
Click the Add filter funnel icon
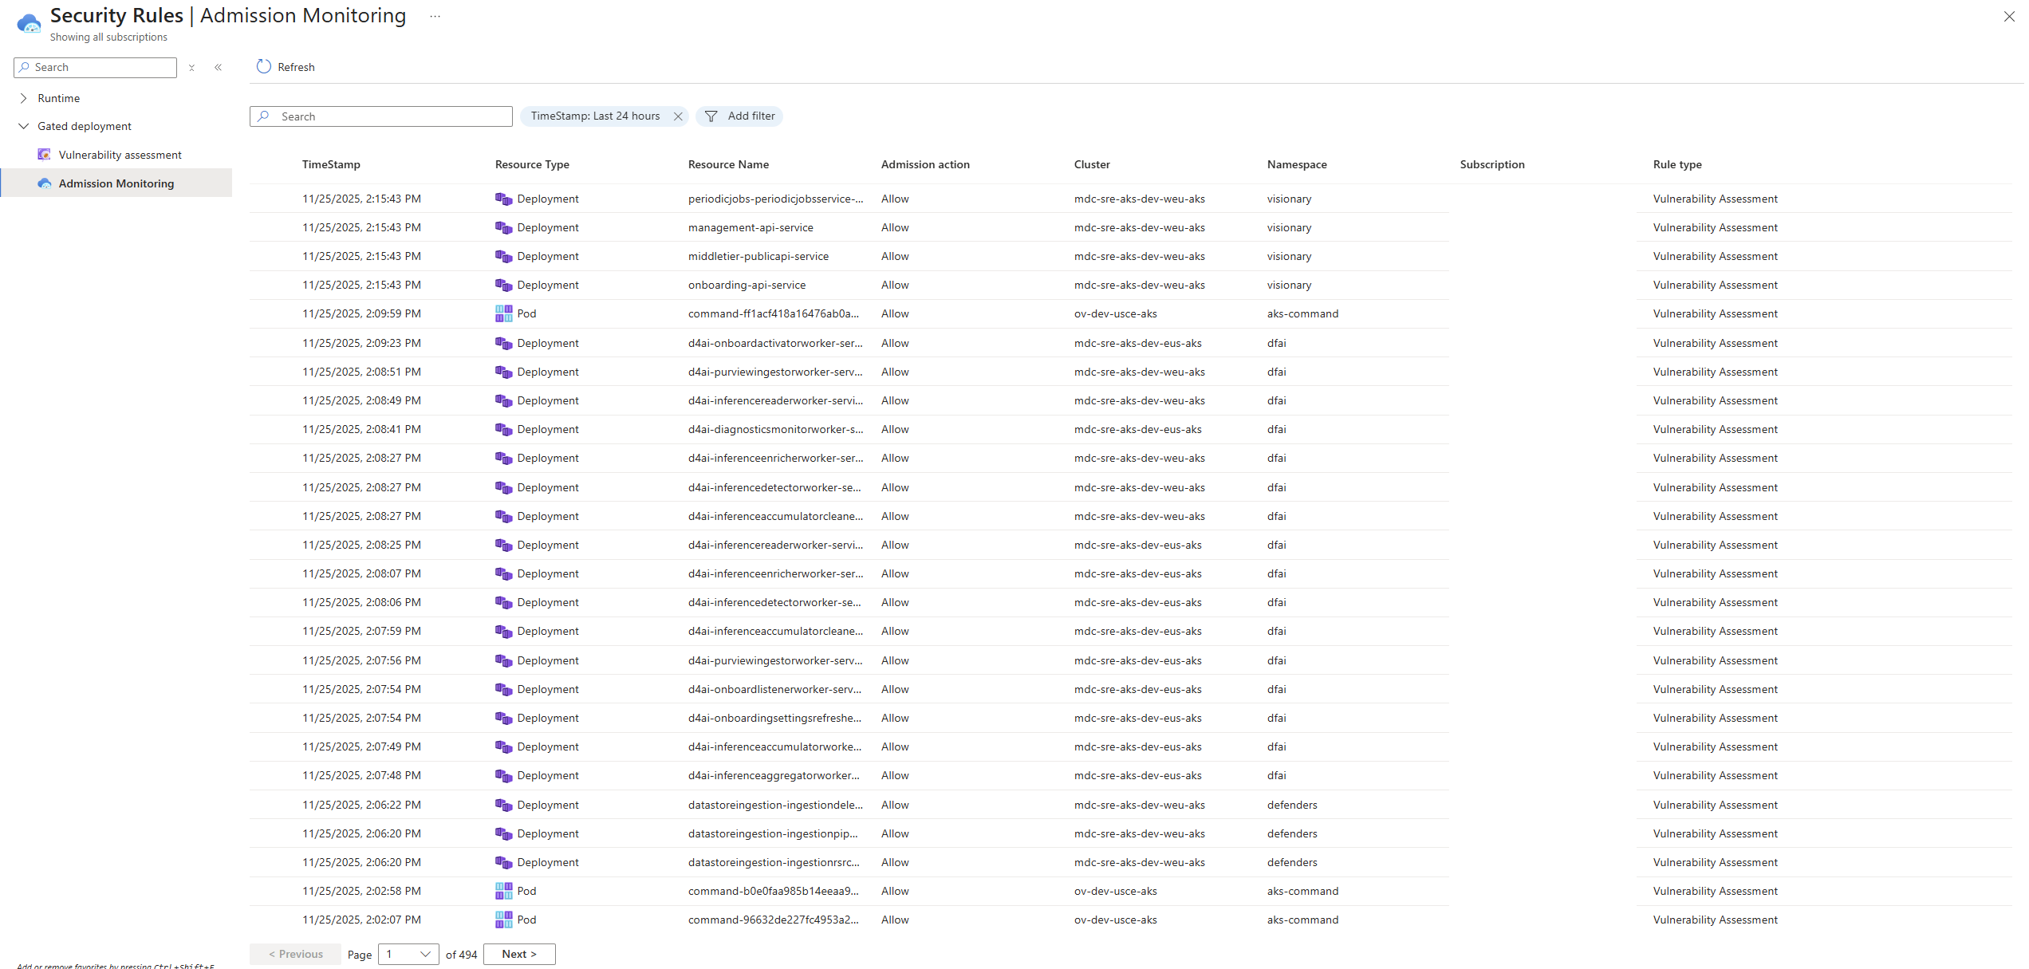pyautogui.click(x=711, y=116)
